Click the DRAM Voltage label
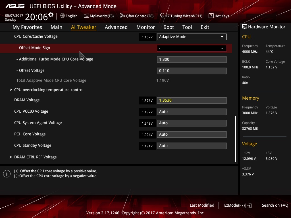 tap(27, 100)
